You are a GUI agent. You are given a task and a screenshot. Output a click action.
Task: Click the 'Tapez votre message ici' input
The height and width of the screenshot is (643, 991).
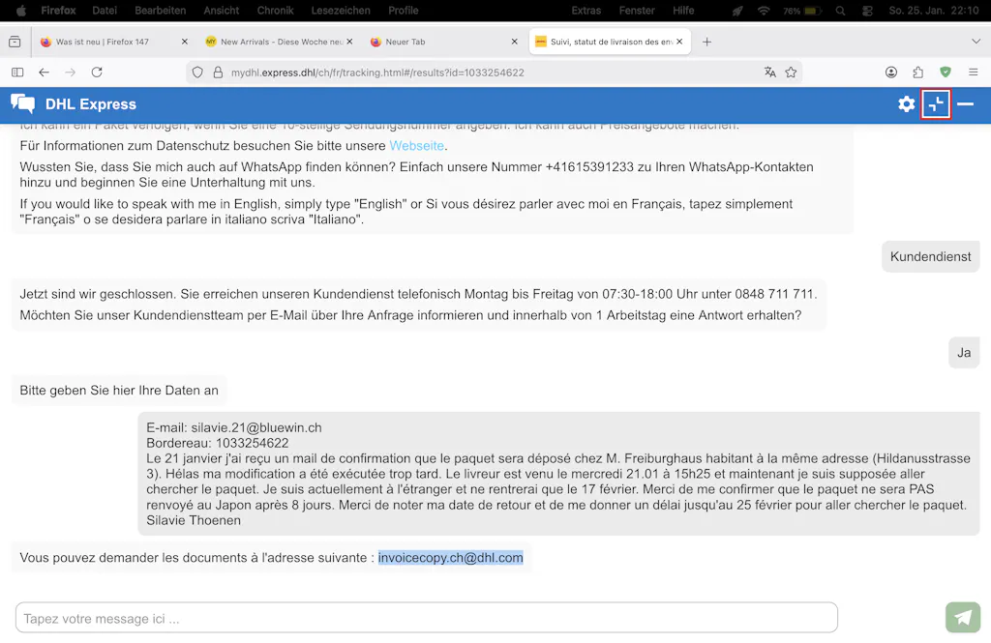pos(427,618)
